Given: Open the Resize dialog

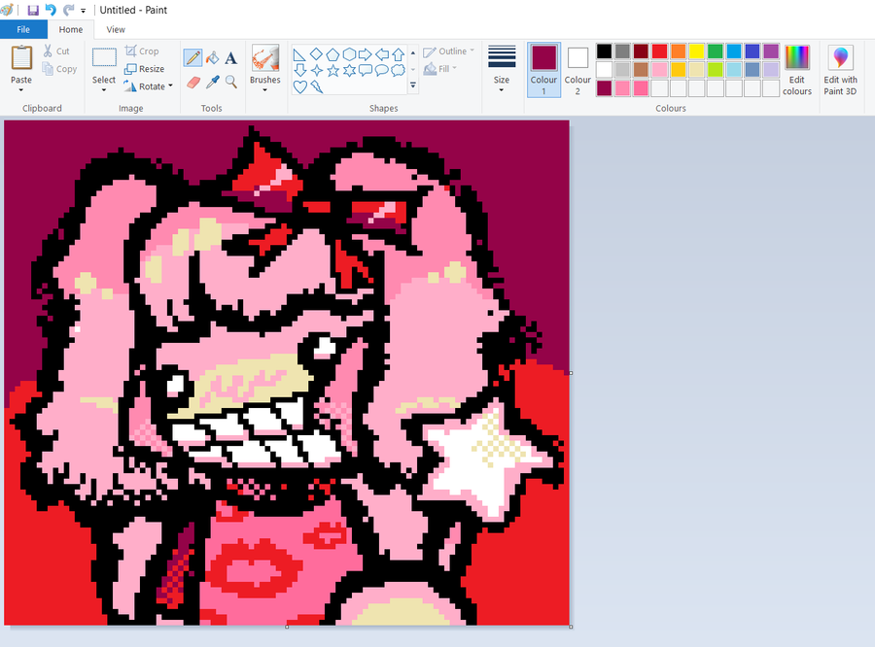Looking at the screenshot, I should pyautogui.click(x=145, y=69).
